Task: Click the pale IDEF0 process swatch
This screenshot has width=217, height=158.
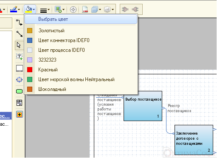Action: [x=30, y=50]
